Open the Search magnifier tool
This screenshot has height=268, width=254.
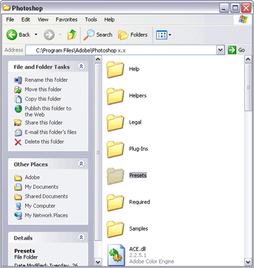click(x=89, y=35)
